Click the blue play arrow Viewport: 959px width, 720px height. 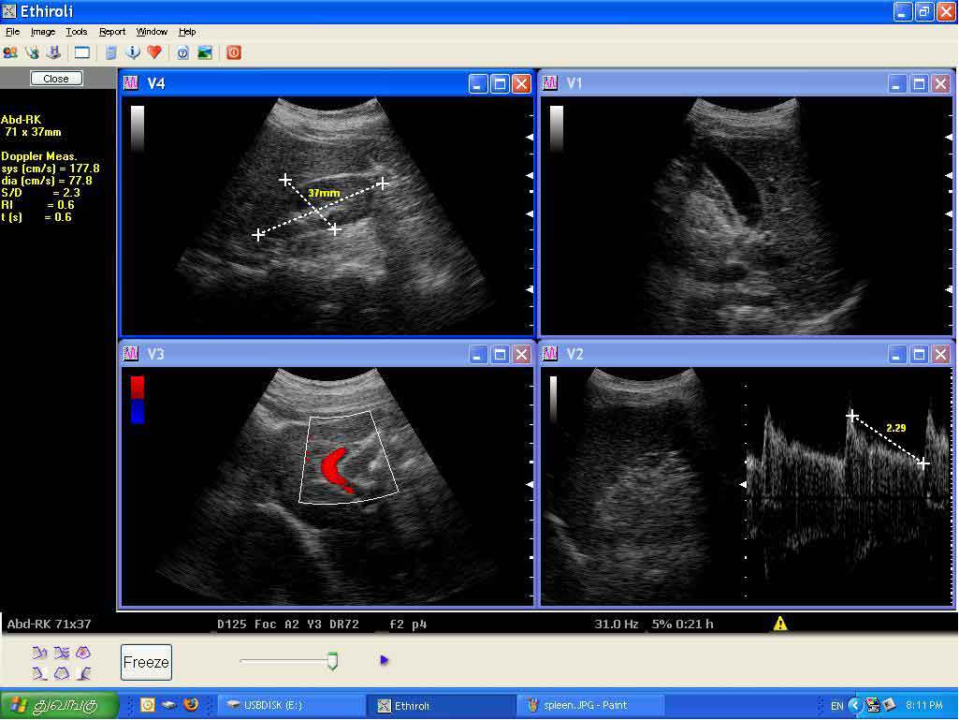[x=385, y=660]
